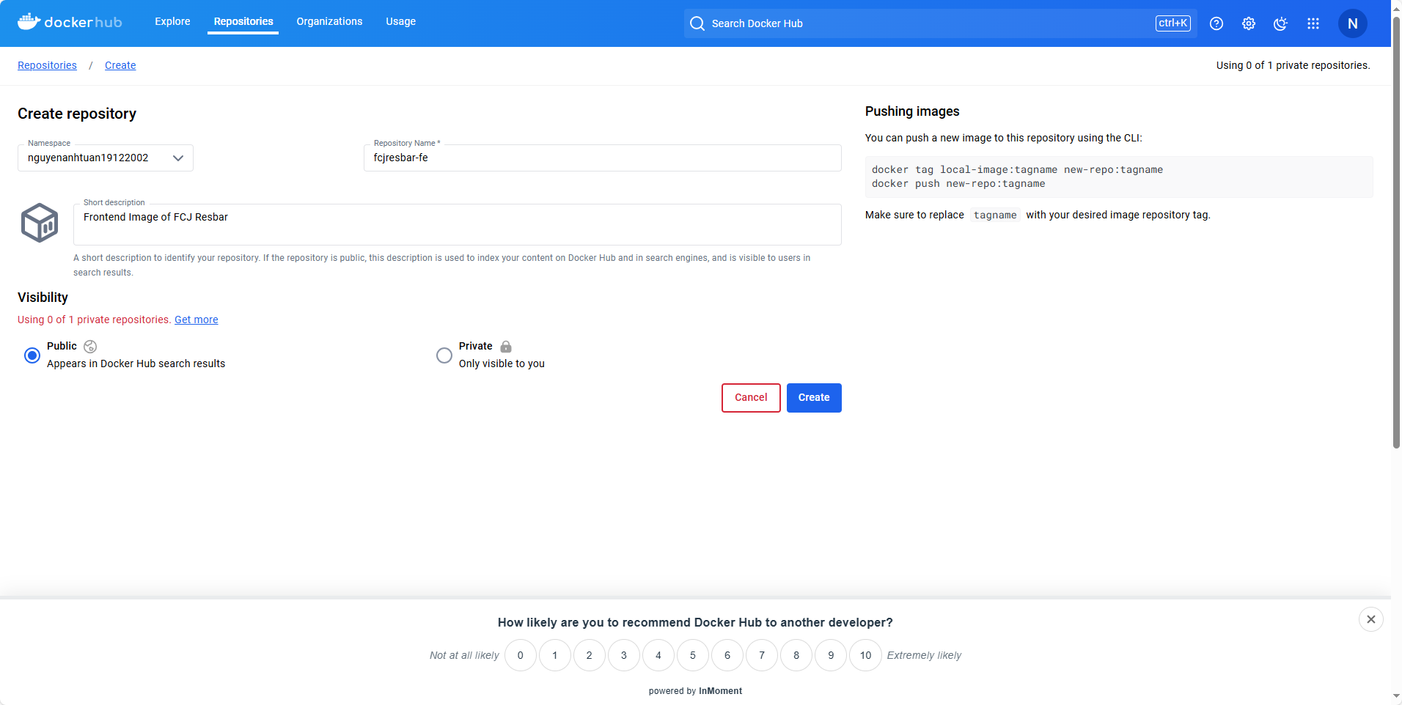Click the 'Pushing images' heading
Screen dimensions: 1402x705
click(x=912, y=111)
